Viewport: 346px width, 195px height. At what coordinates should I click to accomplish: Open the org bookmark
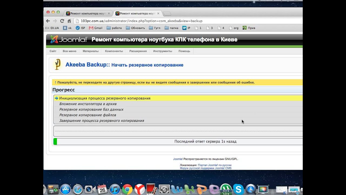tap(234, 28)
